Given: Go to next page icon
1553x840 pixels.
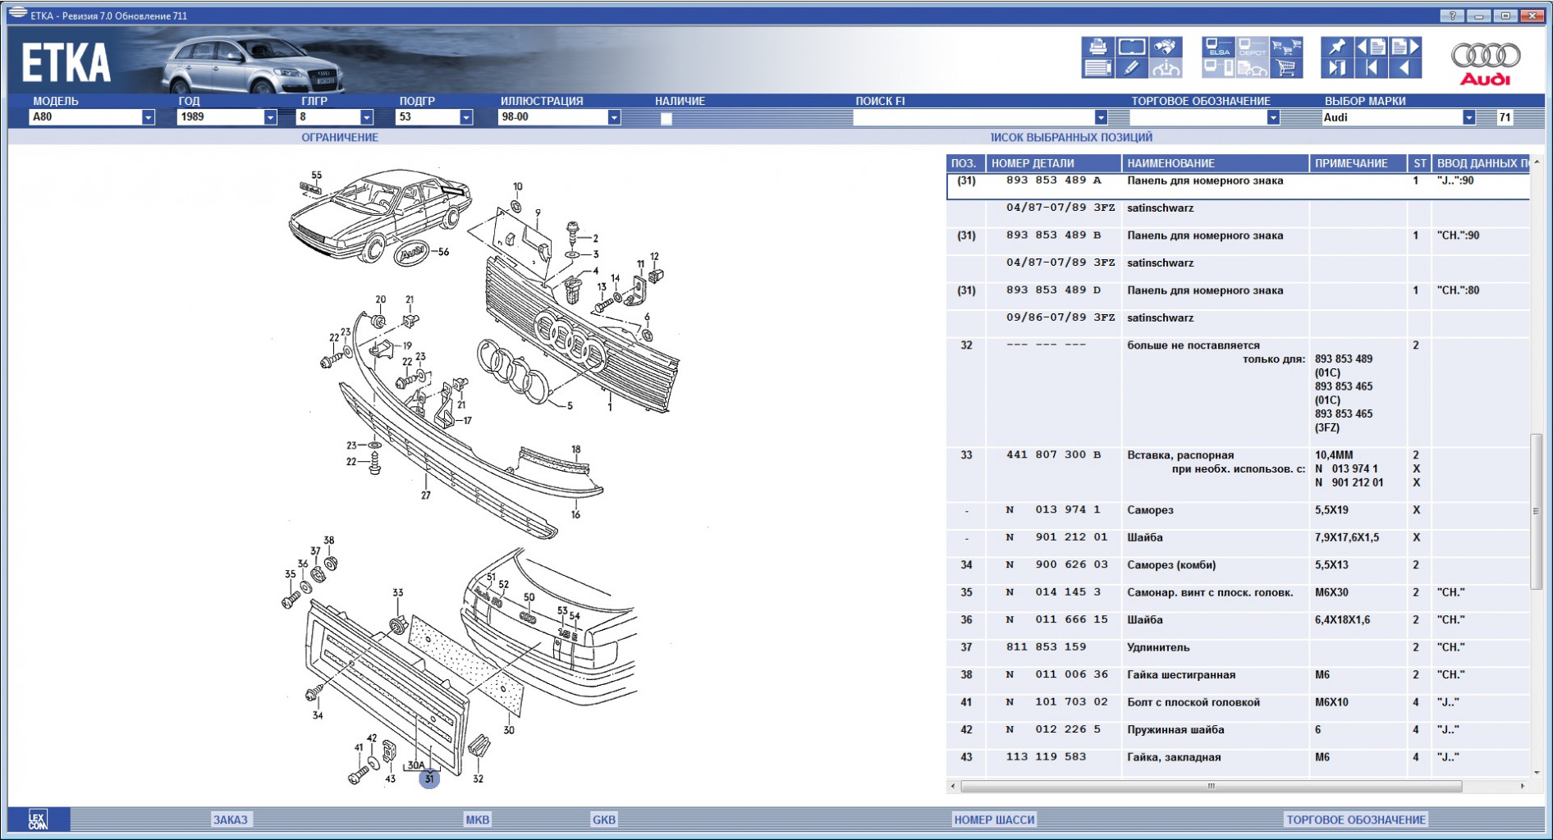Looking at the screenshot, I should click(x=1405, y=47).
